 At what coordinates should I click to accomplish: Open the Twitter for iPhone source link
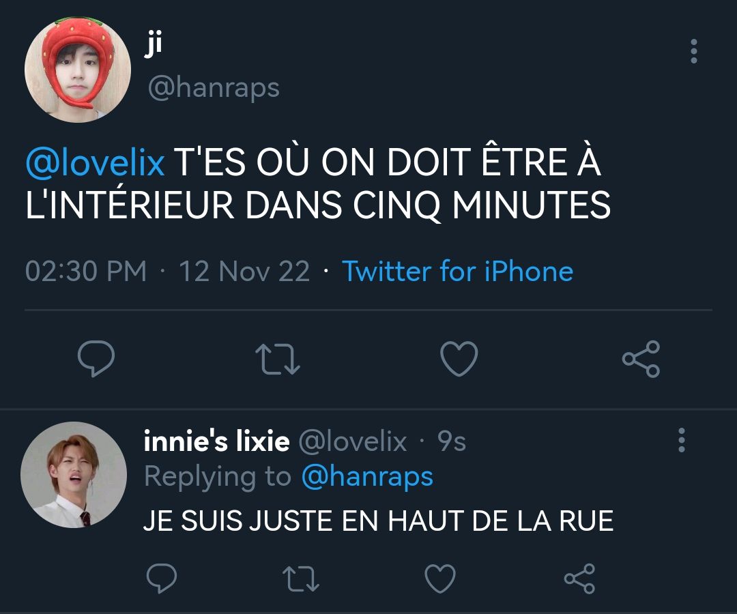(457, 271)
